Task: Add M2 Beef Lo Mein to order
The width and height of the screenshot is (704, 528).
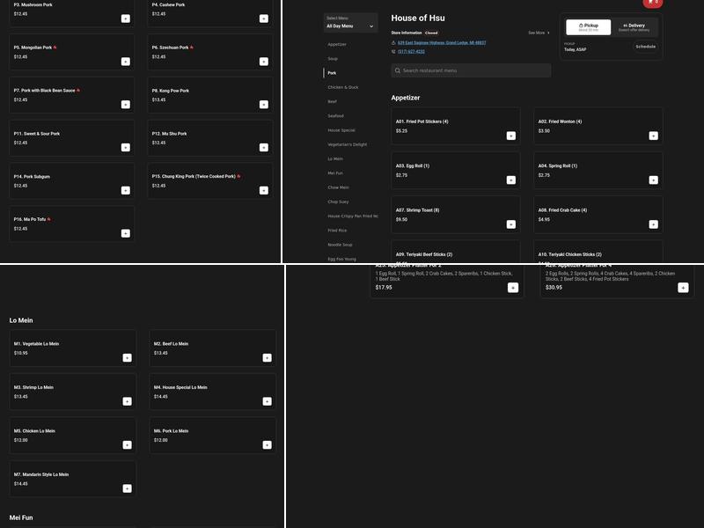Action: pos(267,358)
